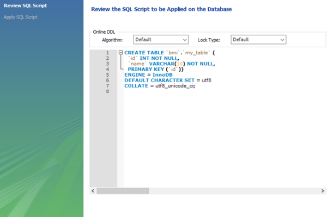Click the page heading Review the SQL Script

click(x=161, y=9)
